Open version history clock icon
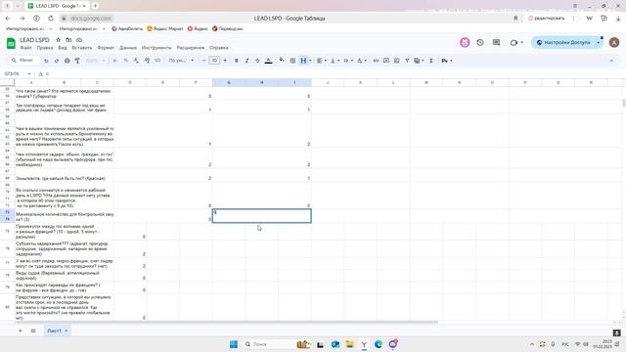 click(480, 42)
